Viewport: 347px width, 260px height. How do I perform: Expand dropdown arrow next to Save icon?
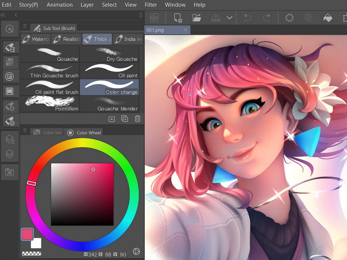(229, 18)
